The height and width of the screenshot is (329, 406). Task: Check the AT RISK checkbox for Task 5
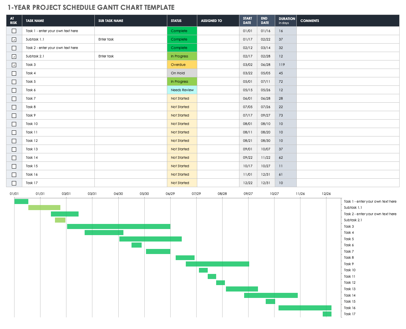click(14, 81)
